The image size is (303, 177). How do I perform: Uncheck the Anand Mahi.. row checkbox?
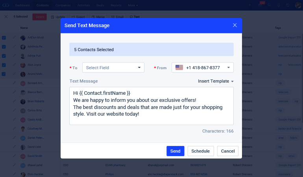(x=4, y=74)
